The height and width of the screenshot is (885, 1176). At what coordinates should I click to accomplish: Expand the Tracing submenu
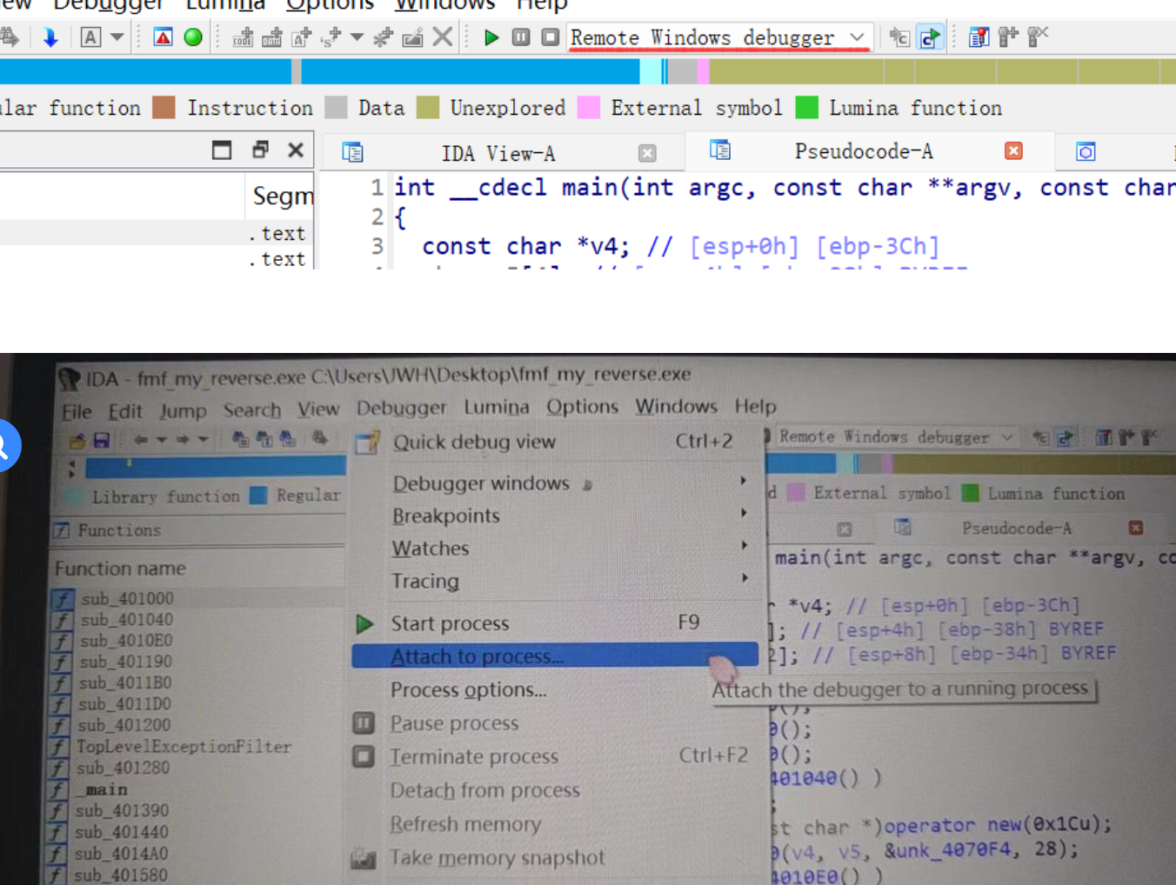pos(555,580)
